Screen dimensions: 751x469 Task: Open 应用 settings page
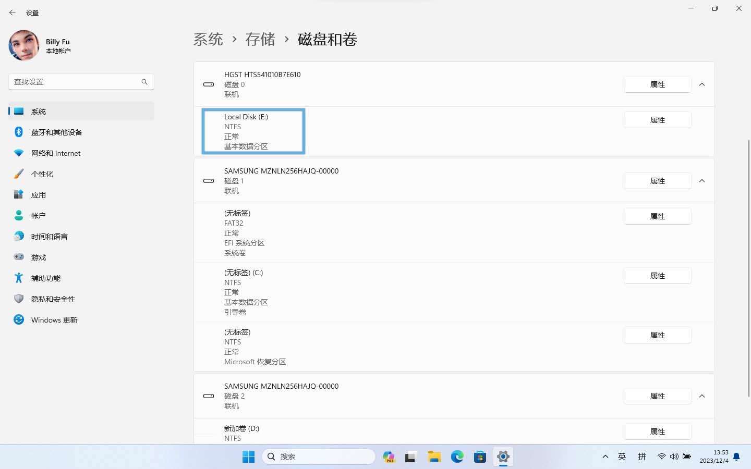coord(81,195)
